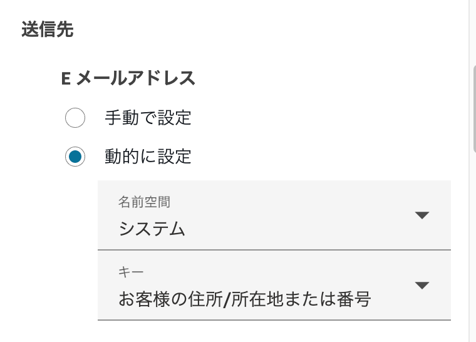Click the 動的に設定 option label
Screen dimensions: 476x342
click(x=148, y=157)
